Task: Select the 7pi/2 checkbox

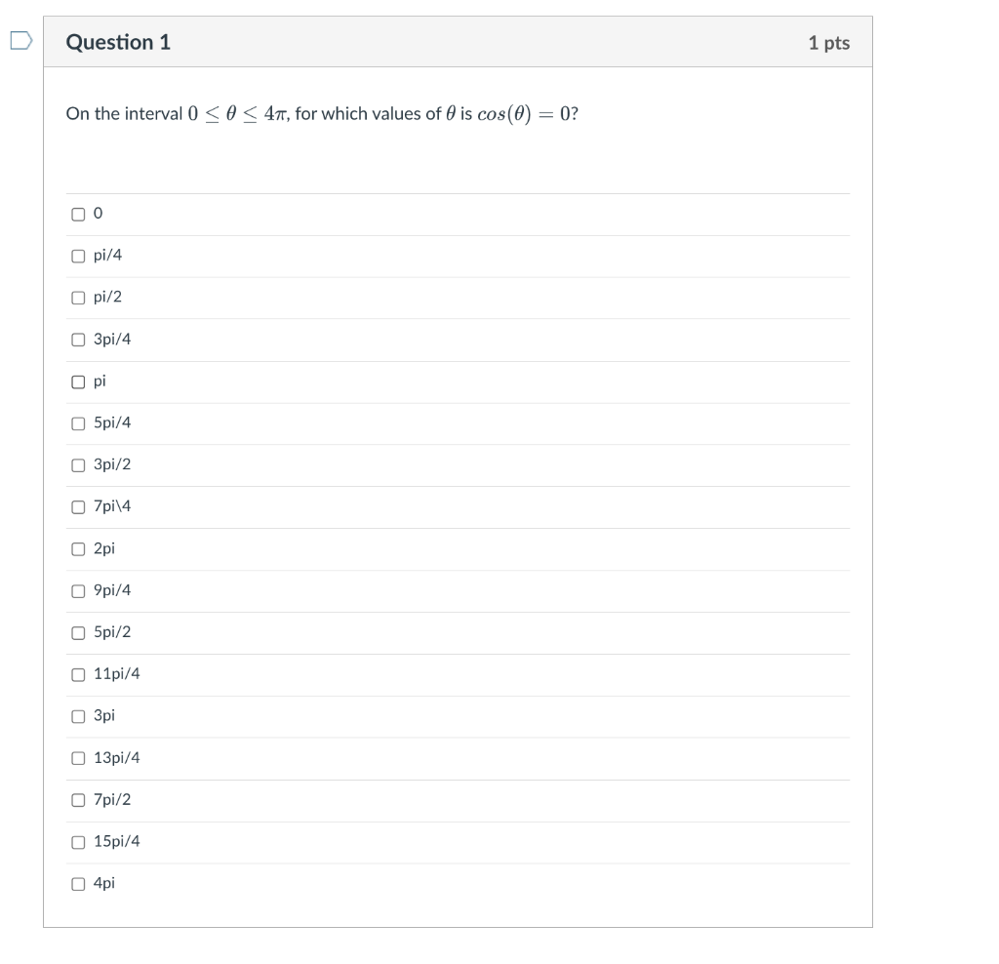Action: coord(78,799)
